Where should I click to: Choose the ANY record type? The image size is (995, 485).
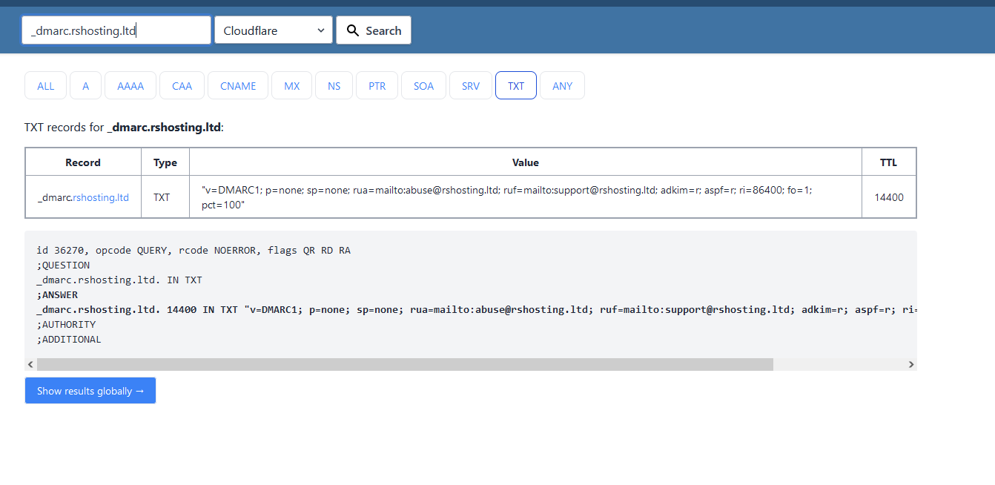click(562, 85)
